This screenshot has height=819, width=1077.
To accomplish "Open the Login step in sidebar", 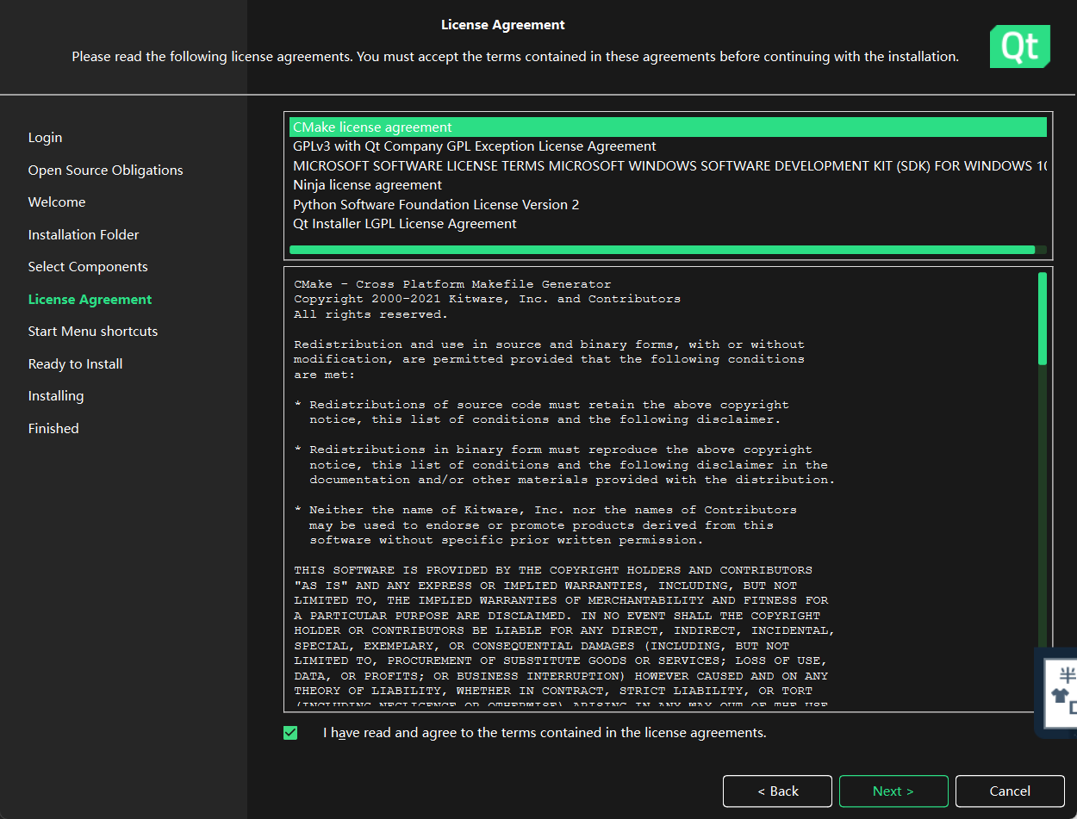I will (45, 138).
